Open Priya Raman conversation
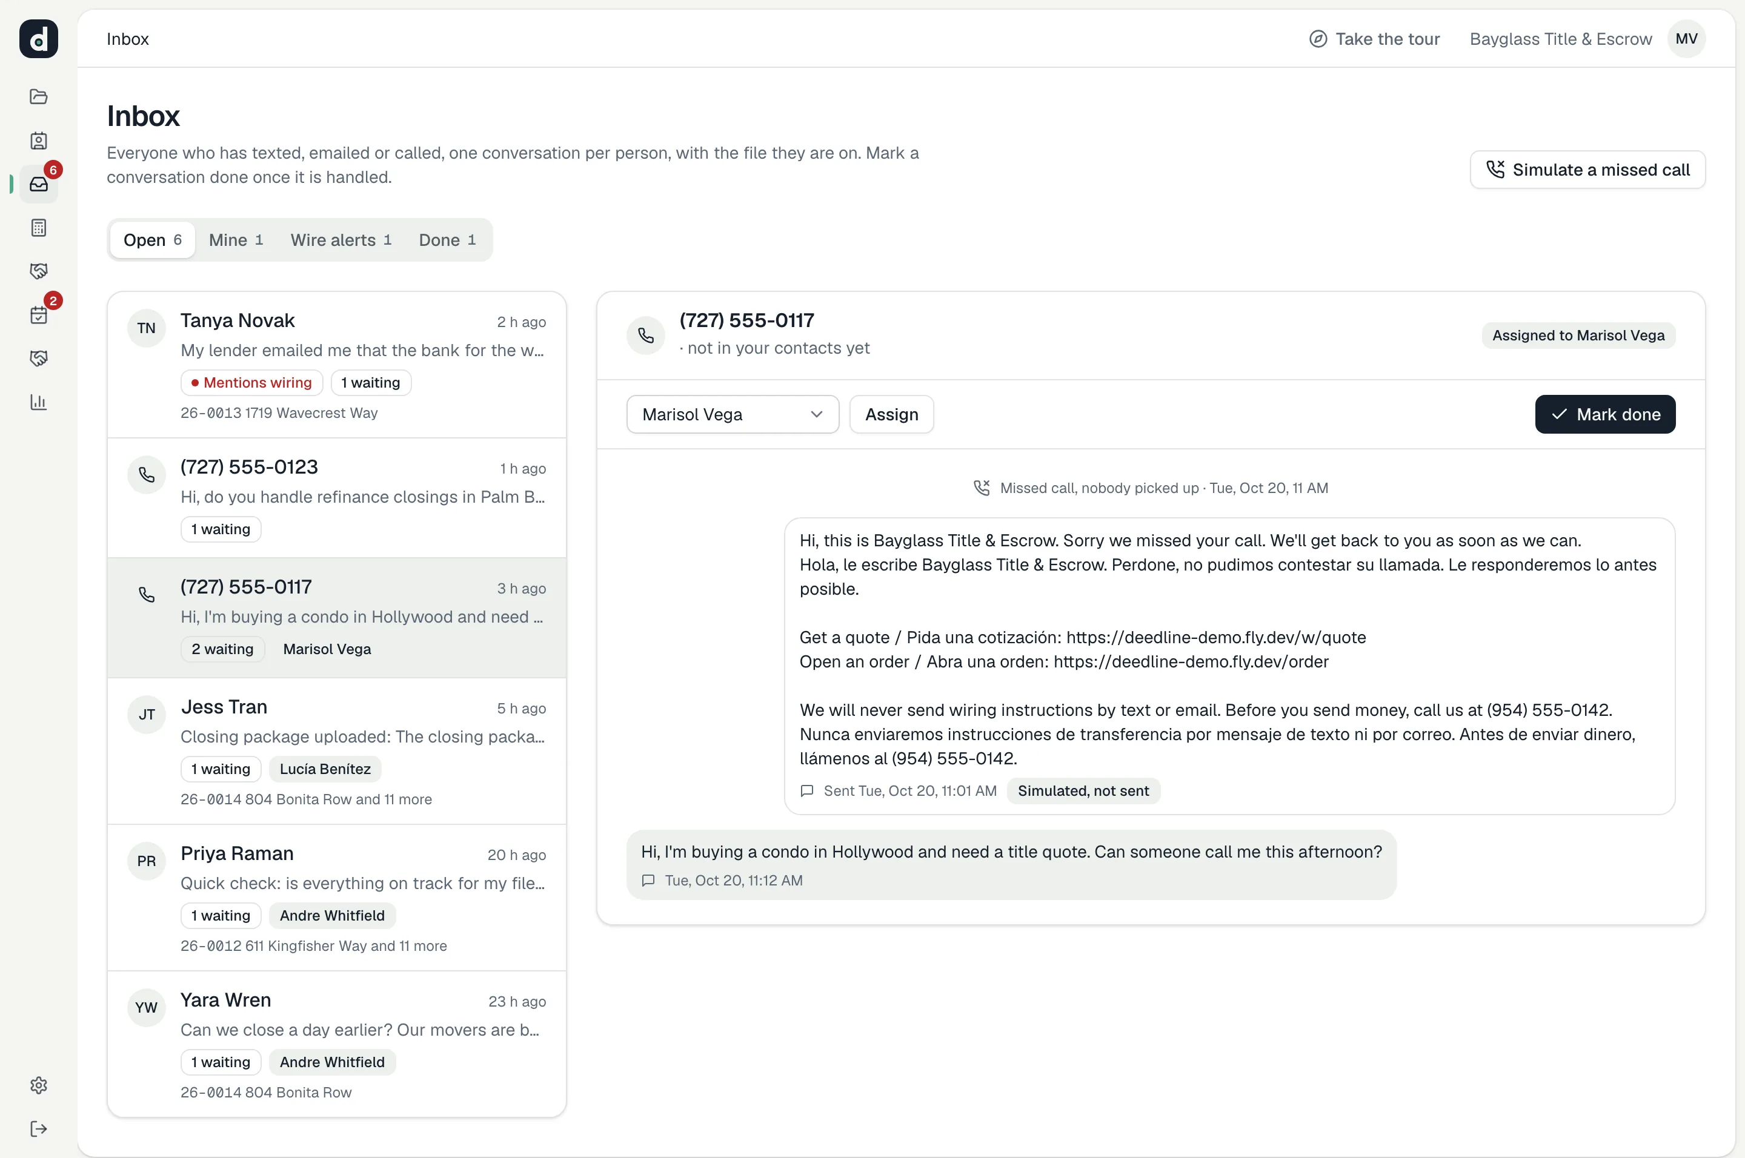Screen dimensions: 1745x1158 (x=337, y=898)
